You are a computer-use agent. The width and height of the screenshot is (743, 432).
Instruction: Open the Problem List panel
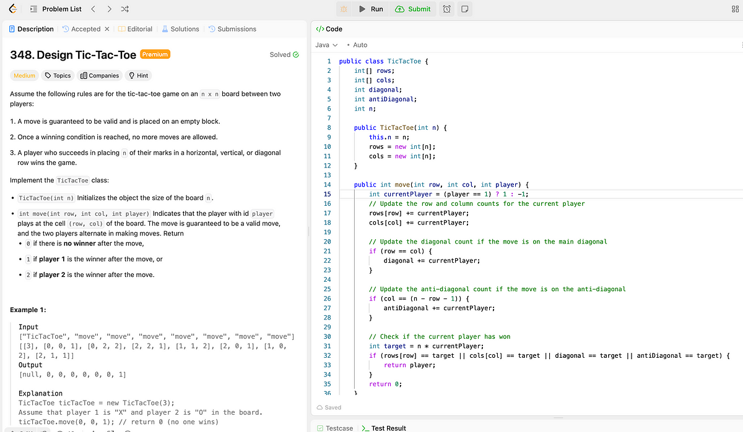(55, 9)
